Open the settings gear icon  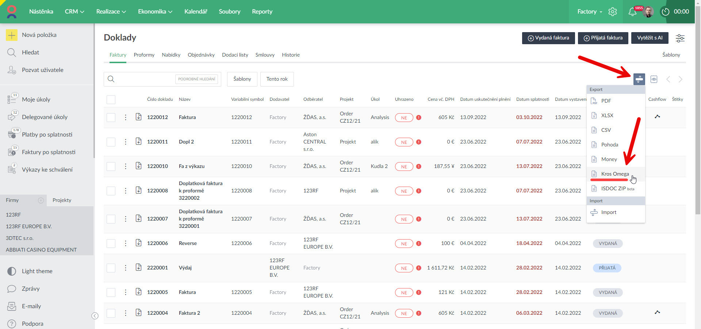[612, 12]
